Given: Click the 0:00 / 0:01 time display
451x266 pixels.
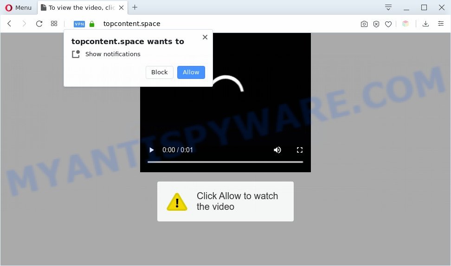Looking at the screenshot, I should coord(177,150).
